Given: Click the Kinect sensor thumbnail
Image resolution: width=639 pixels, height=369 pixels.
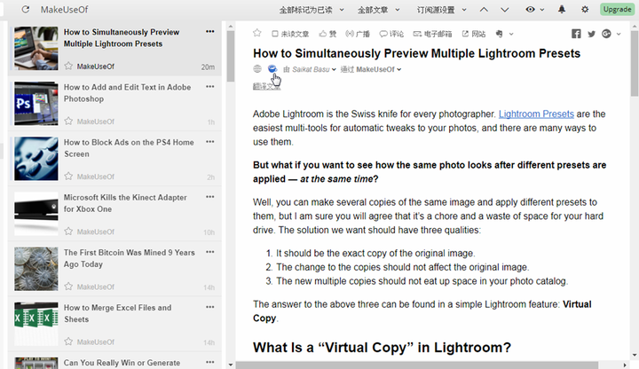Looking at the screenshot, I should (x=36, y=214).
